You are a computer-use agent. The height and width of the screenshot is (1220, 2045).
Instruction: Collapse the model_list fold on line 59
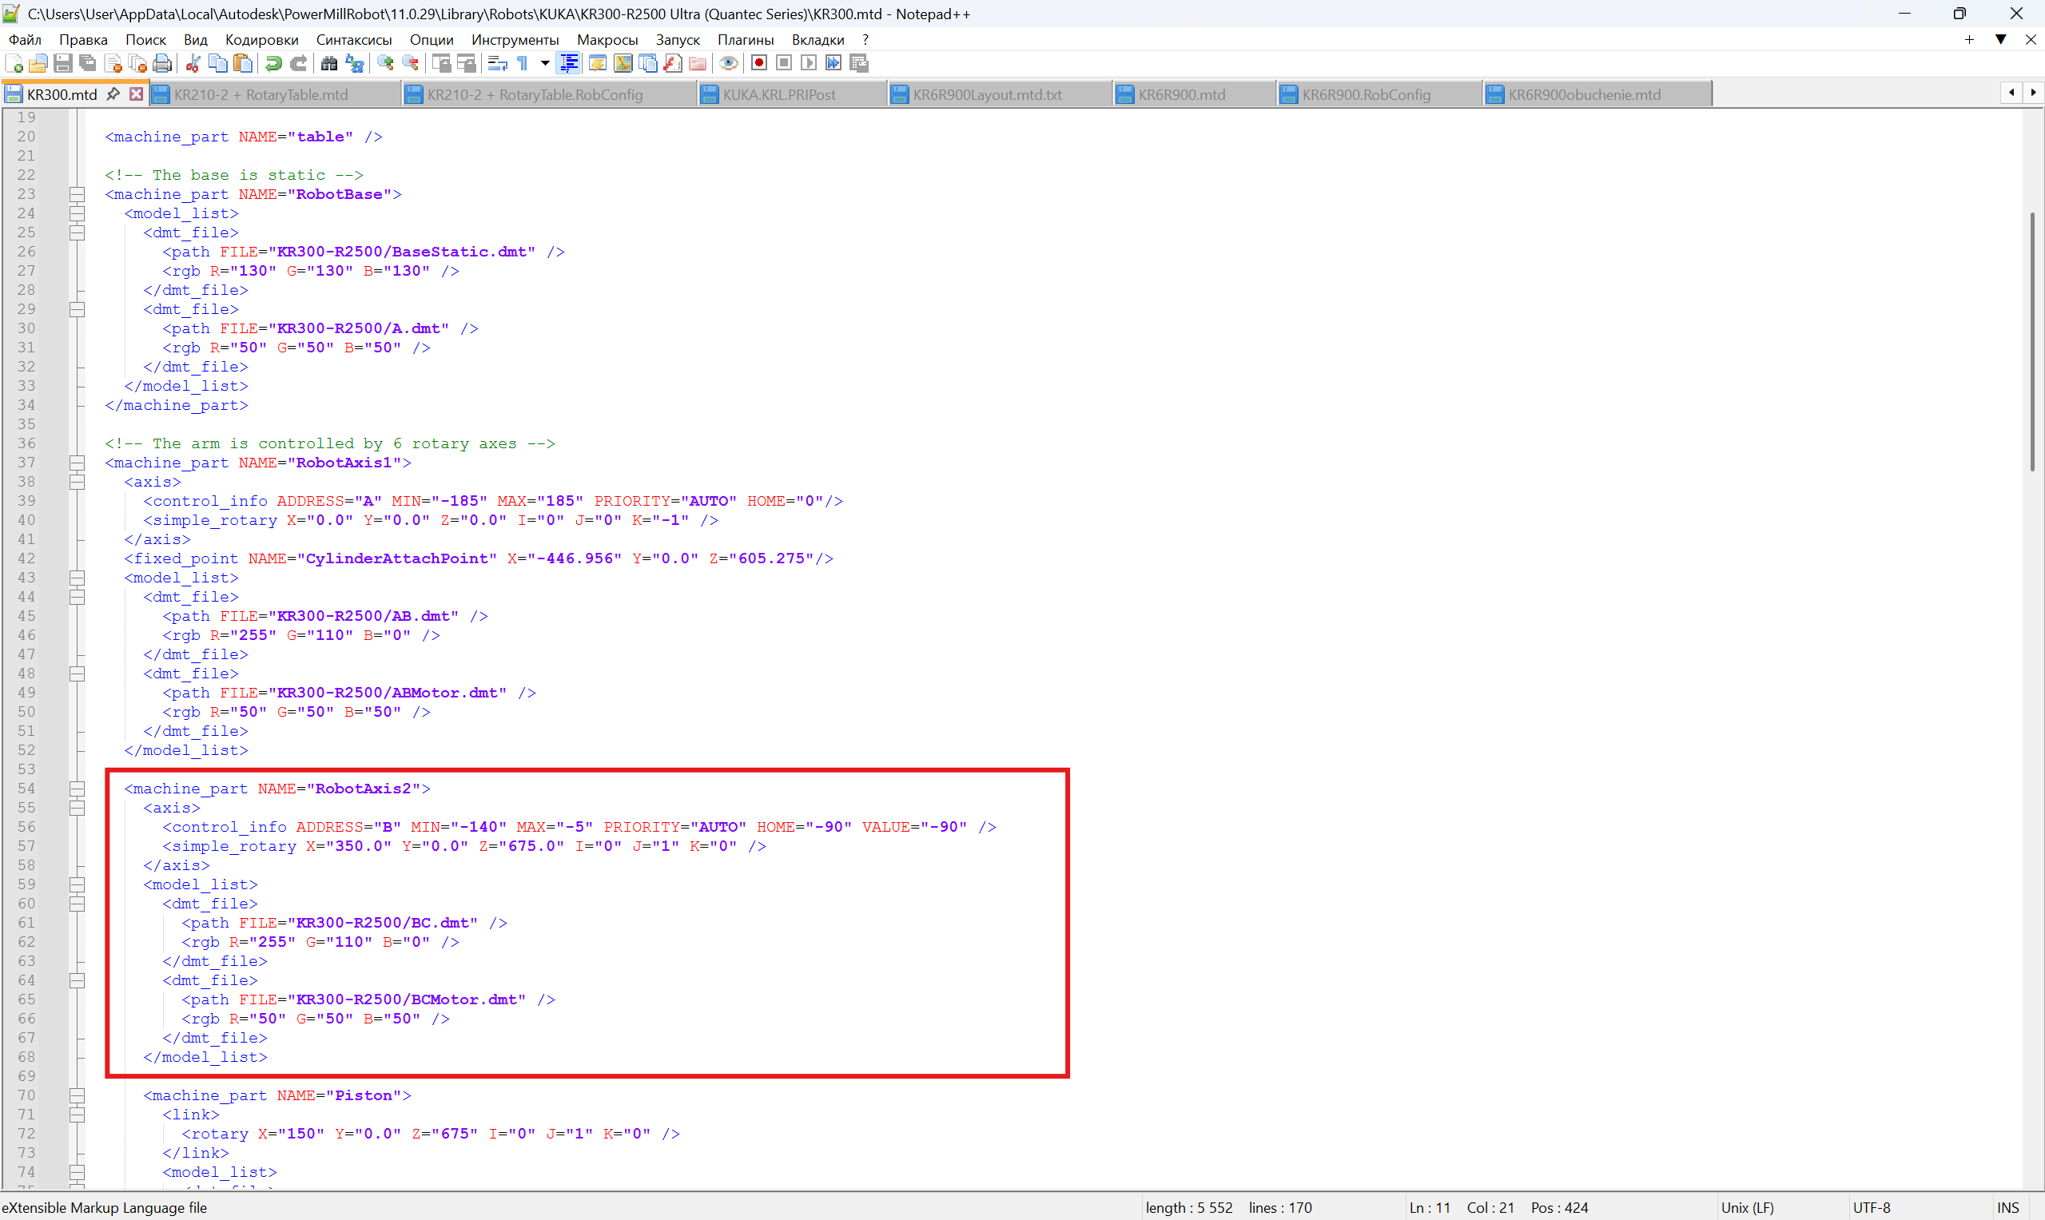pos(78,884)
